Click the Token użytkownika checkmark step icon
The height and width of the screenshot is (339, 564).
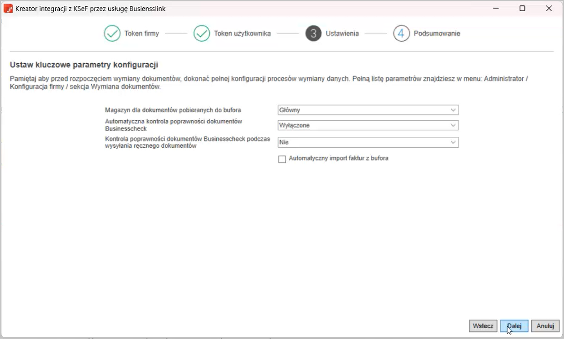pyautogui.click(x=202, y=34)
